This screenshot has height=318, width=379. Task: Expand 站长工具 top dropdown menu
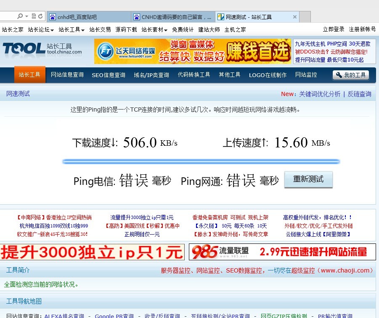(72, 29)
